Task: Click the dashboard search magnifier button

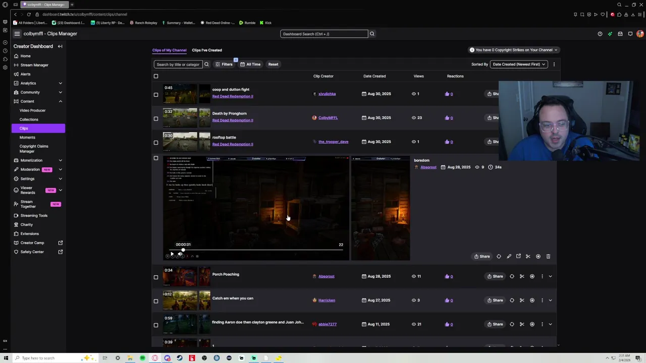Action: [372, 34]
